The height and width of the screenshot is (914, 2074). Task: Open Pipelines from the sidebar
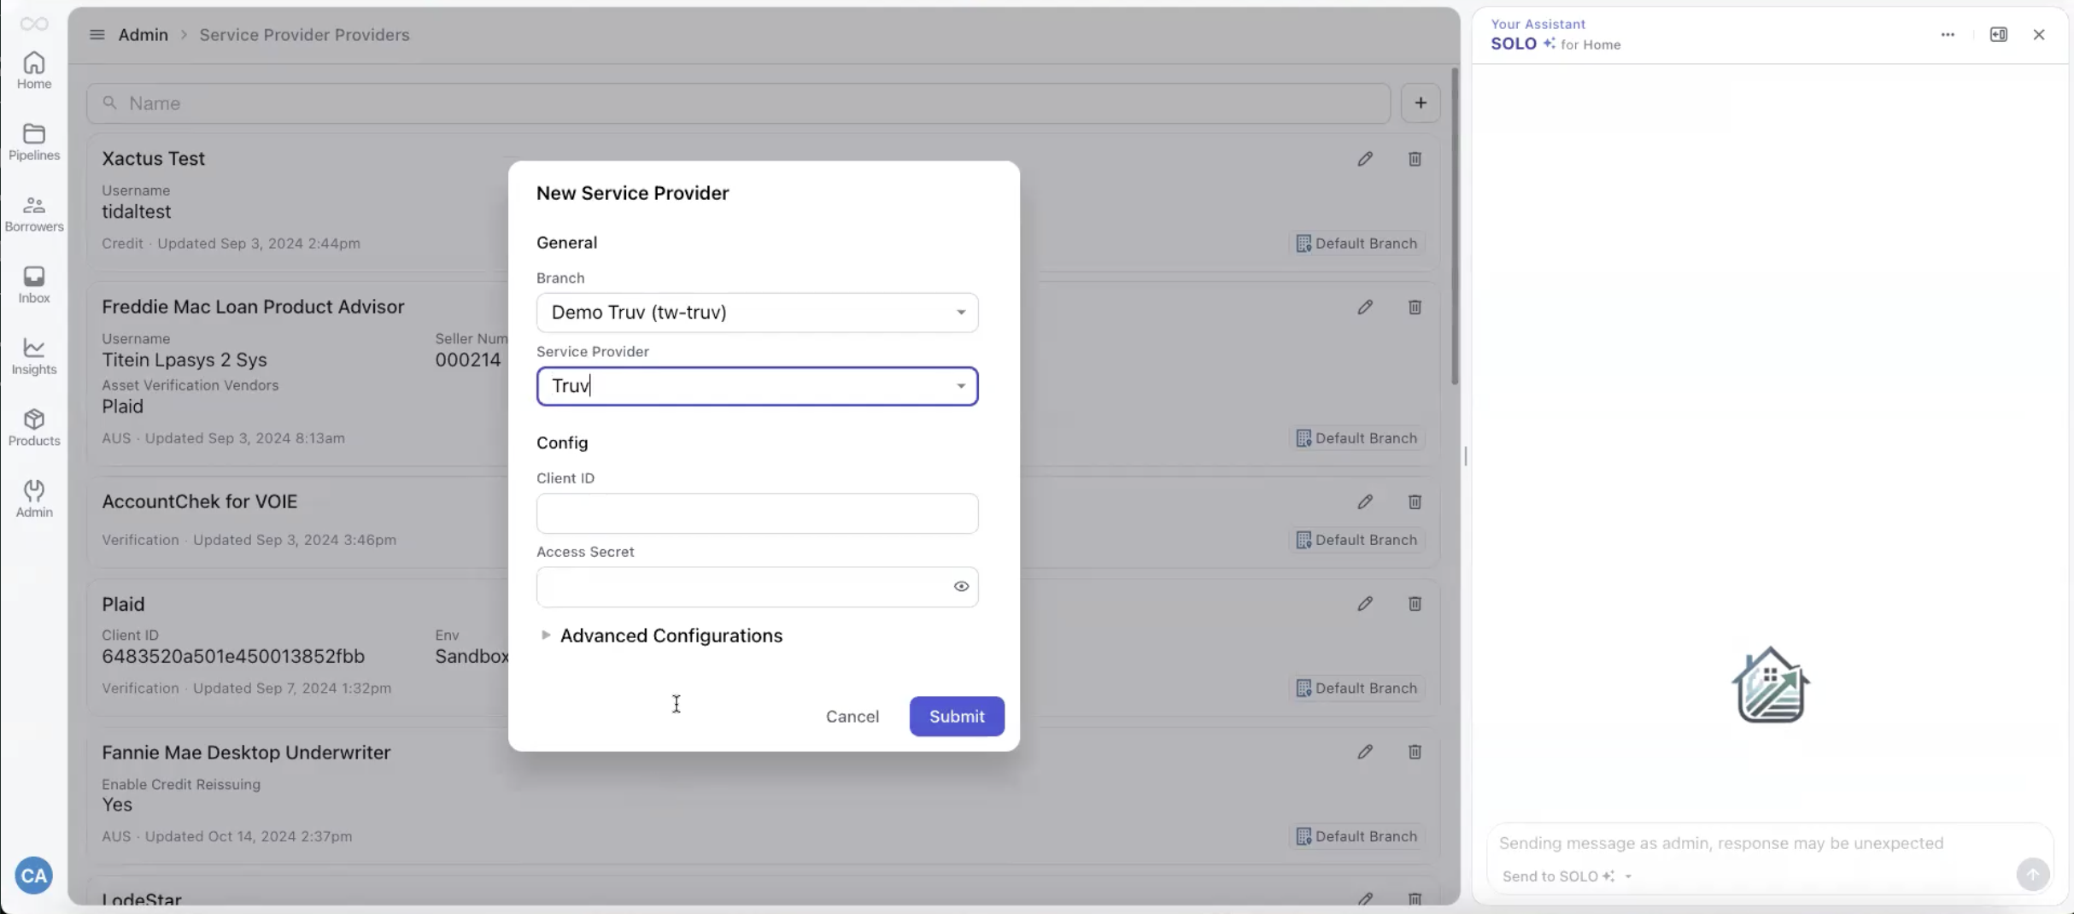pyautogui.click(x=33, y=142)
